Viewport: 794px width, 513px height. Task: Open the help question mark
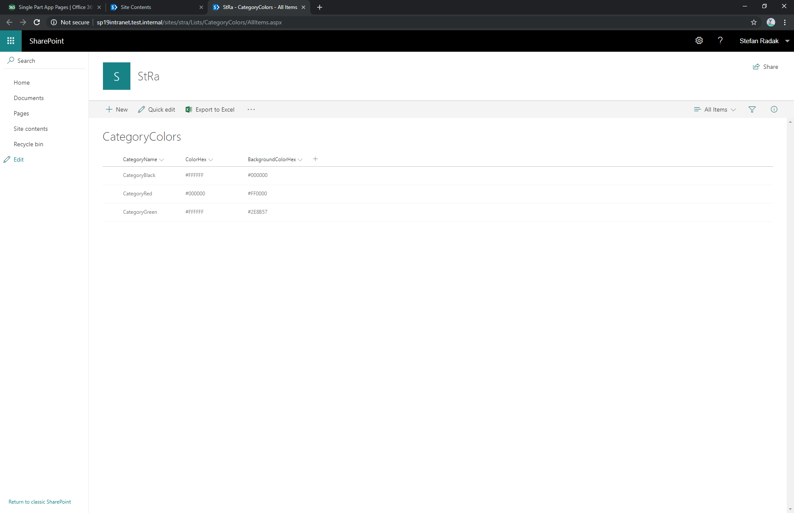(720, 41)
